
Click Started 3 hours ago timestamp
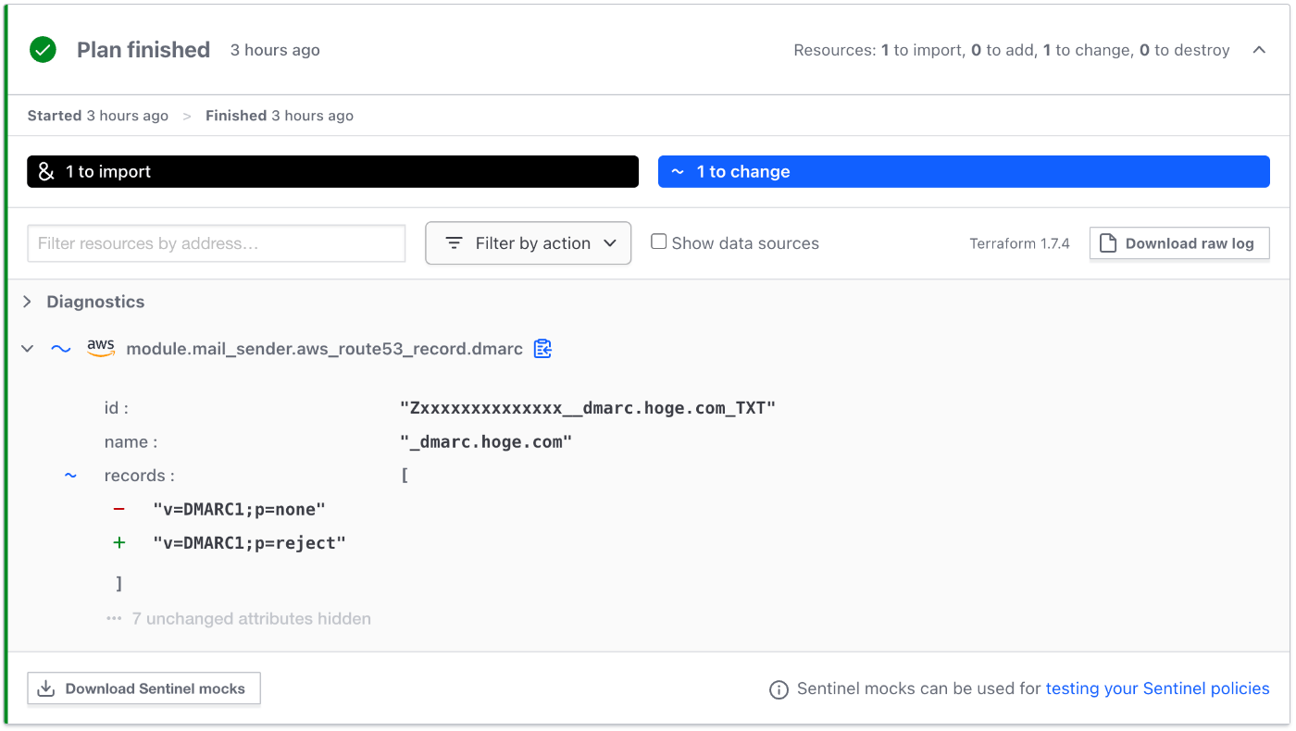(98, 116)
